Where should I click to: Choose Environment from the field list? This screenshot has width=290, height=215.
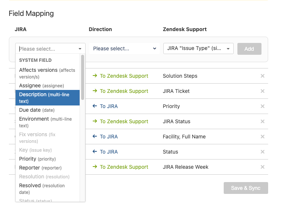click(x=47, y=122)
